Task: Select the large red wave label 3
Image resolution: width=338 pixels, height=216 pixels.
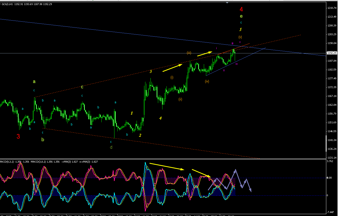Action: click(18, 136)
